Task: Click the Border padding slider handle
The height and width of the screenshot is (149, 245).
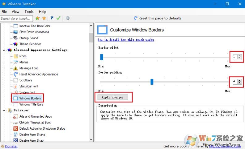Action: [x=152, y=82]
